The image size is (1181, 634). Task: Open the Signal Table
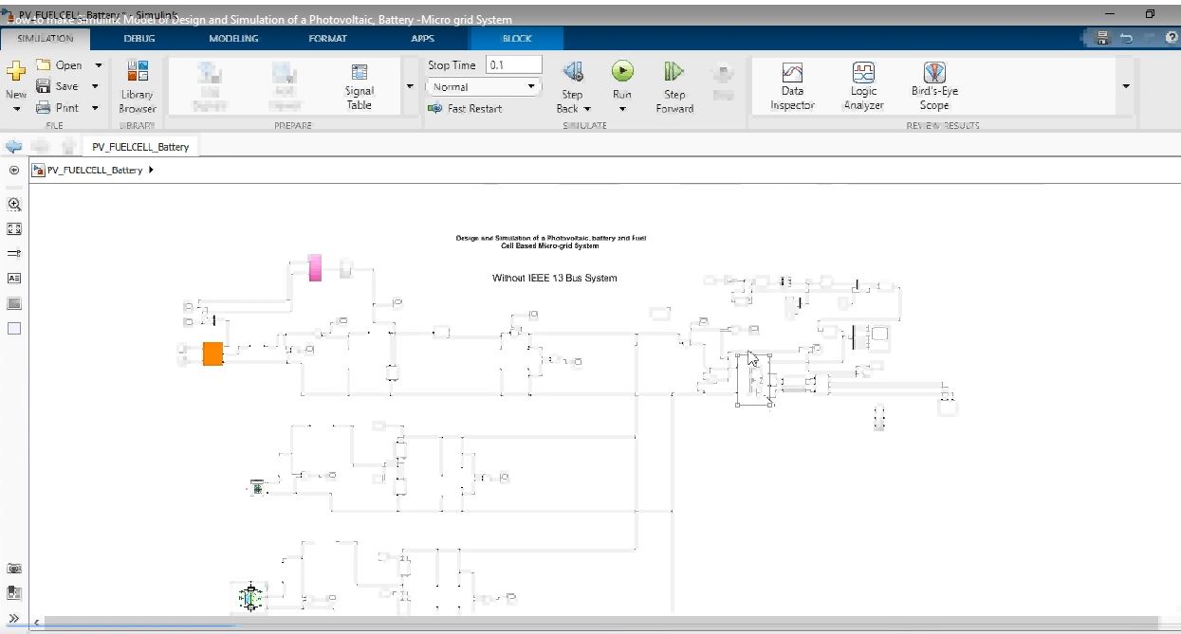tap(360, 87)
